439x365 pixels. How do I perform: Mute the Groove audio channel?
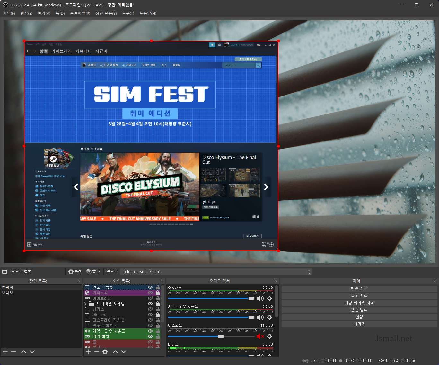pyautogui.click(x=260, y=298)
